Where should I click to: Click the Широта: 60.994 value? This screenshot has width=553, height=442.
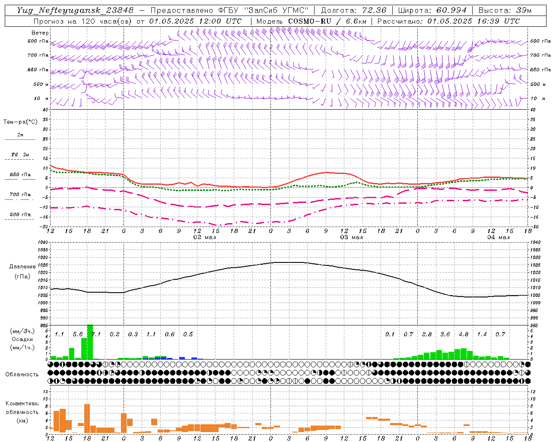tap(432, 10)
